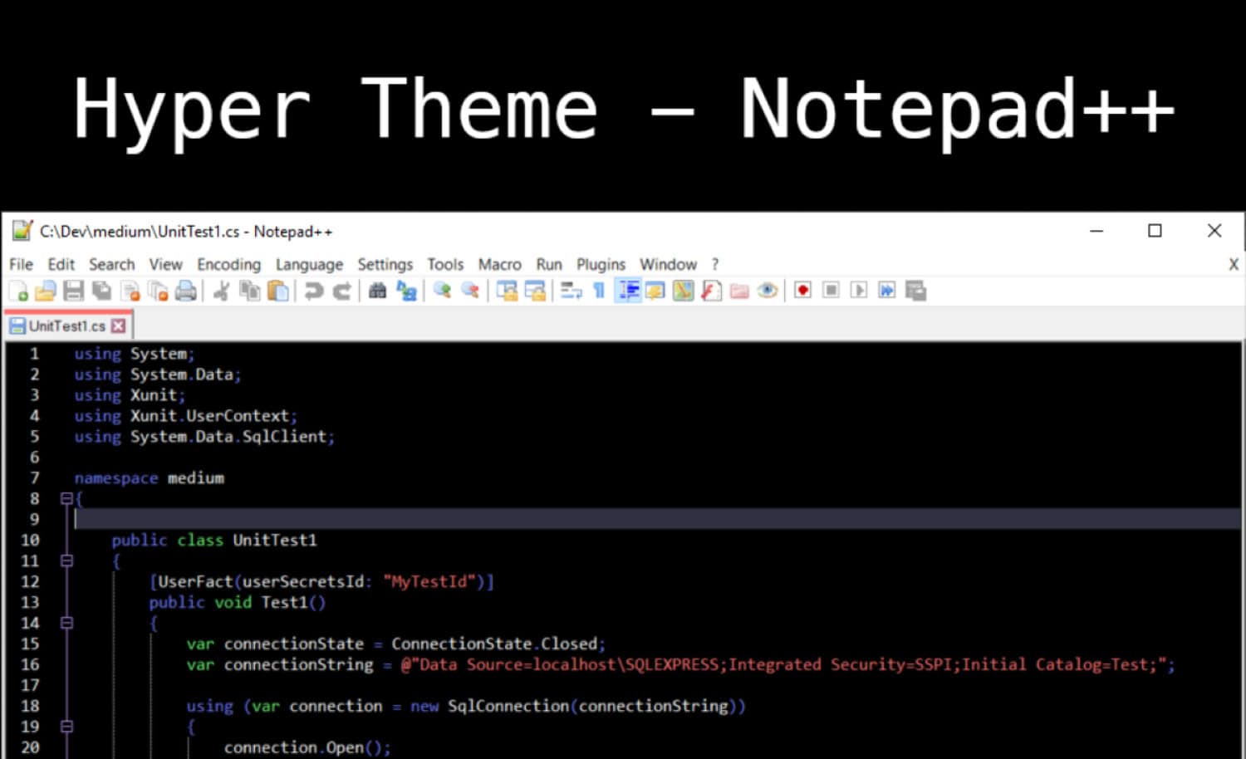Collapse the Test1 method block at line 14
The width and height of the screenshot is (1246, 759).
(x=66, y=623)
